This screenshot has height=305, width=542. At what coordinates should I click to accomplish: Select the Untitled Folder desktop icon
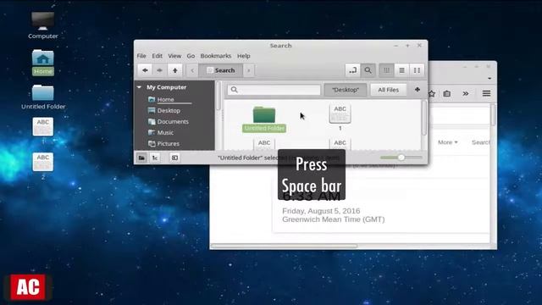43,97
